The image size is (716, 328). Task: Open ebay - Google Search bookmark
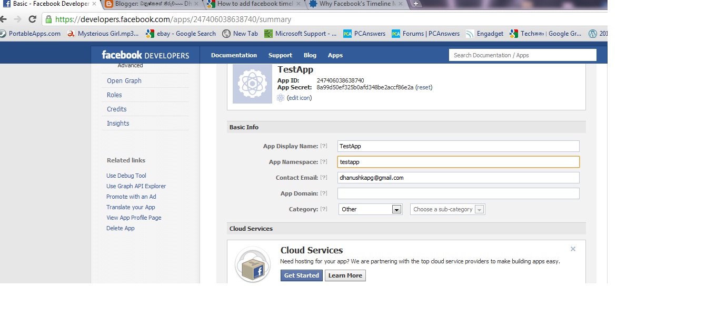[181, 34]
